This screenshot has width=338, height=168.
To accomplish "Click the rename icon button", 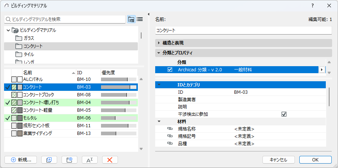I will [x=89, y=160].
